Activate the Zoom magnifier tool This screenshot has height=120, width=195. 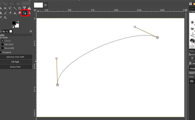pos(5,18)
